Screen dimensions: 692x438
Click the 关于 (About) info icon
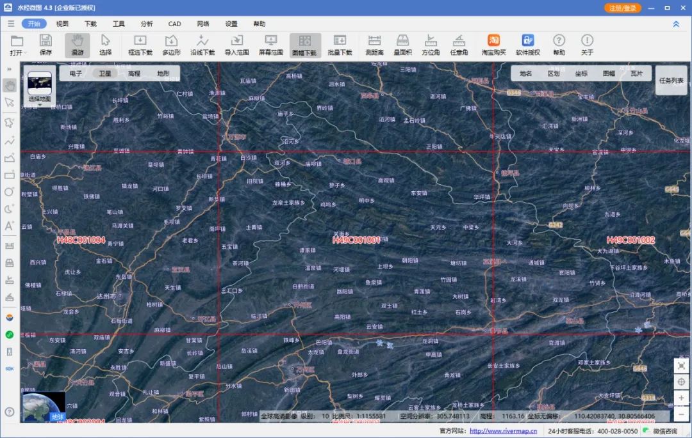587,40
